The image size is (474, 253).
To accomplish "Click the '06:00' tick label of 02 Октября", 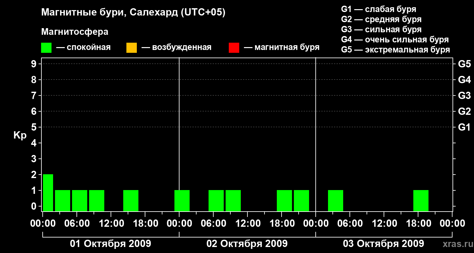I will point(213,224).
